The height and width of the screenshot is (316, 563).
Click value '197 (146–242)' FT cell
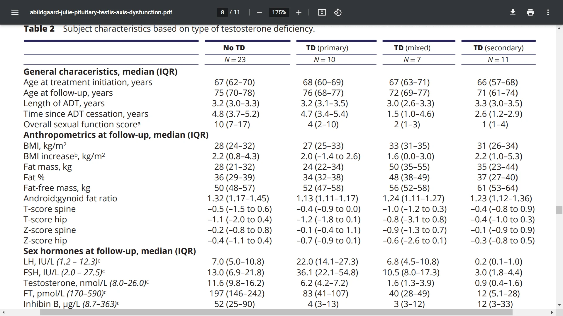tap(237, 293)
